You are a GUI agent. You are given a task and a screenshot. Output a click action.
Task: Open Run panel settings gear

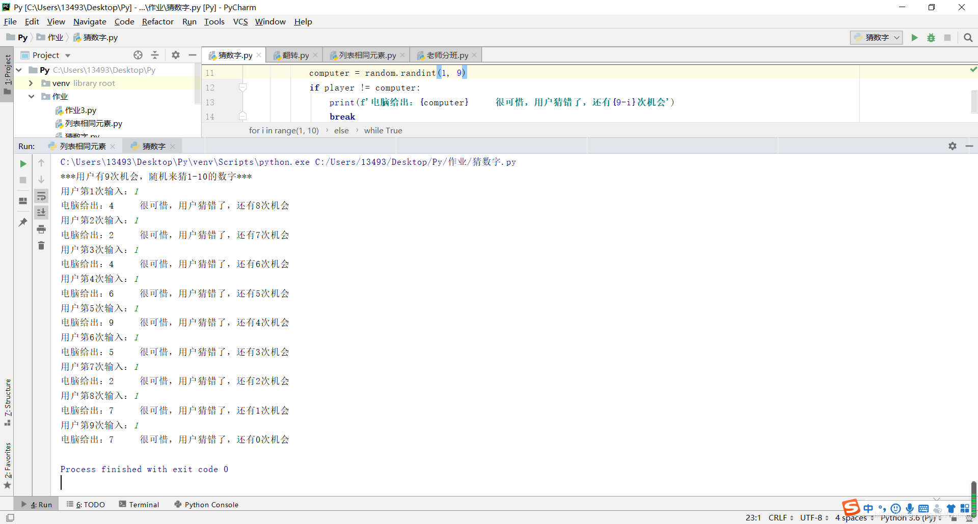(x=953, y=146)
